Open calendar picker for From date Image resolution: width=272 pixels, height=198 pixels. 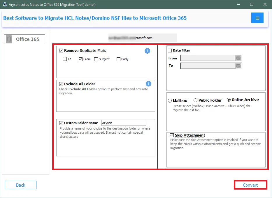[x=238, y=58]
